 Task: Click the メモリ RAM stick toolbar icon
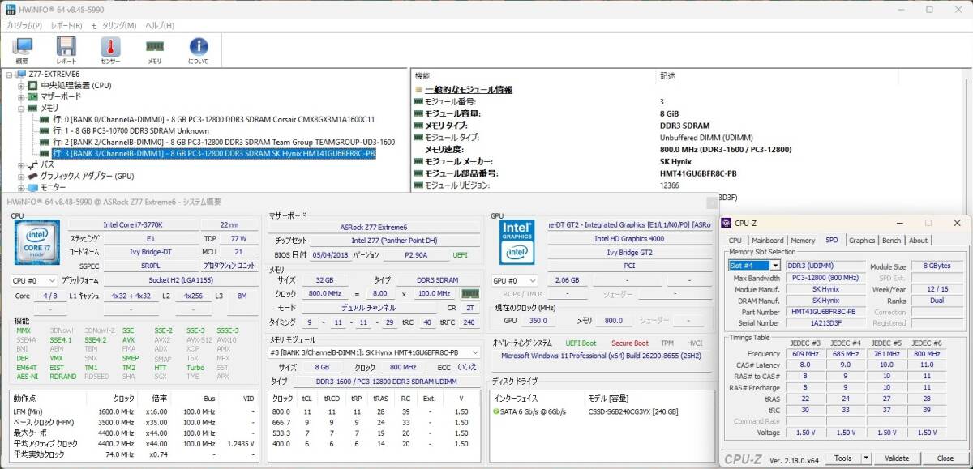point(154,50)
